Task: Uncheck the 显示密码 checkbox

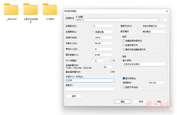Action: 124,78
